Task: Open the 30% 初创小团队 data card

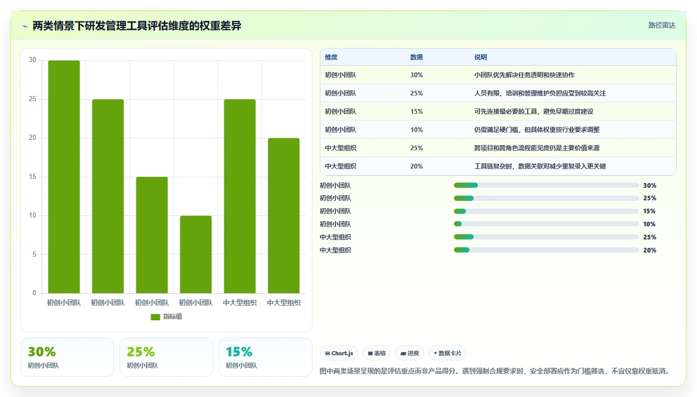Action: 67,357
